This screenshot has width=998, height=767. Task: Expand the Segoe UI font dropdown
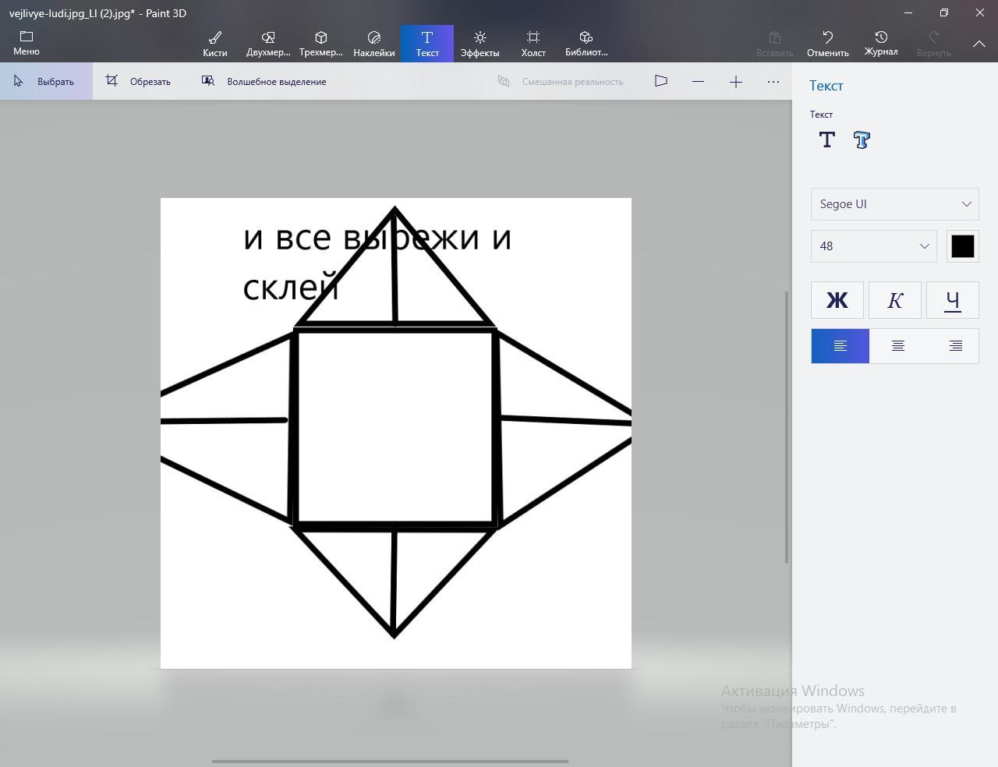tap(894, 204)
